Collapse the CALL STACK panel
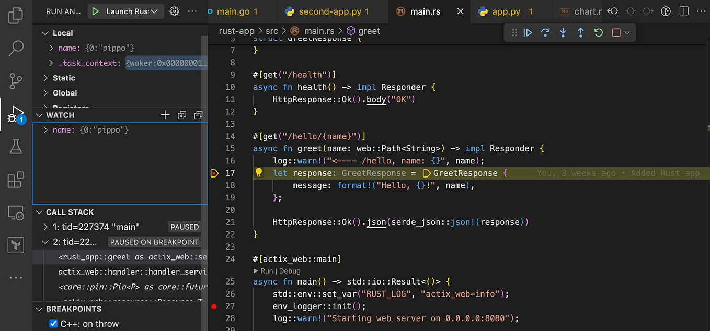This screenshot has height=331, width=710. coord(39,212)
